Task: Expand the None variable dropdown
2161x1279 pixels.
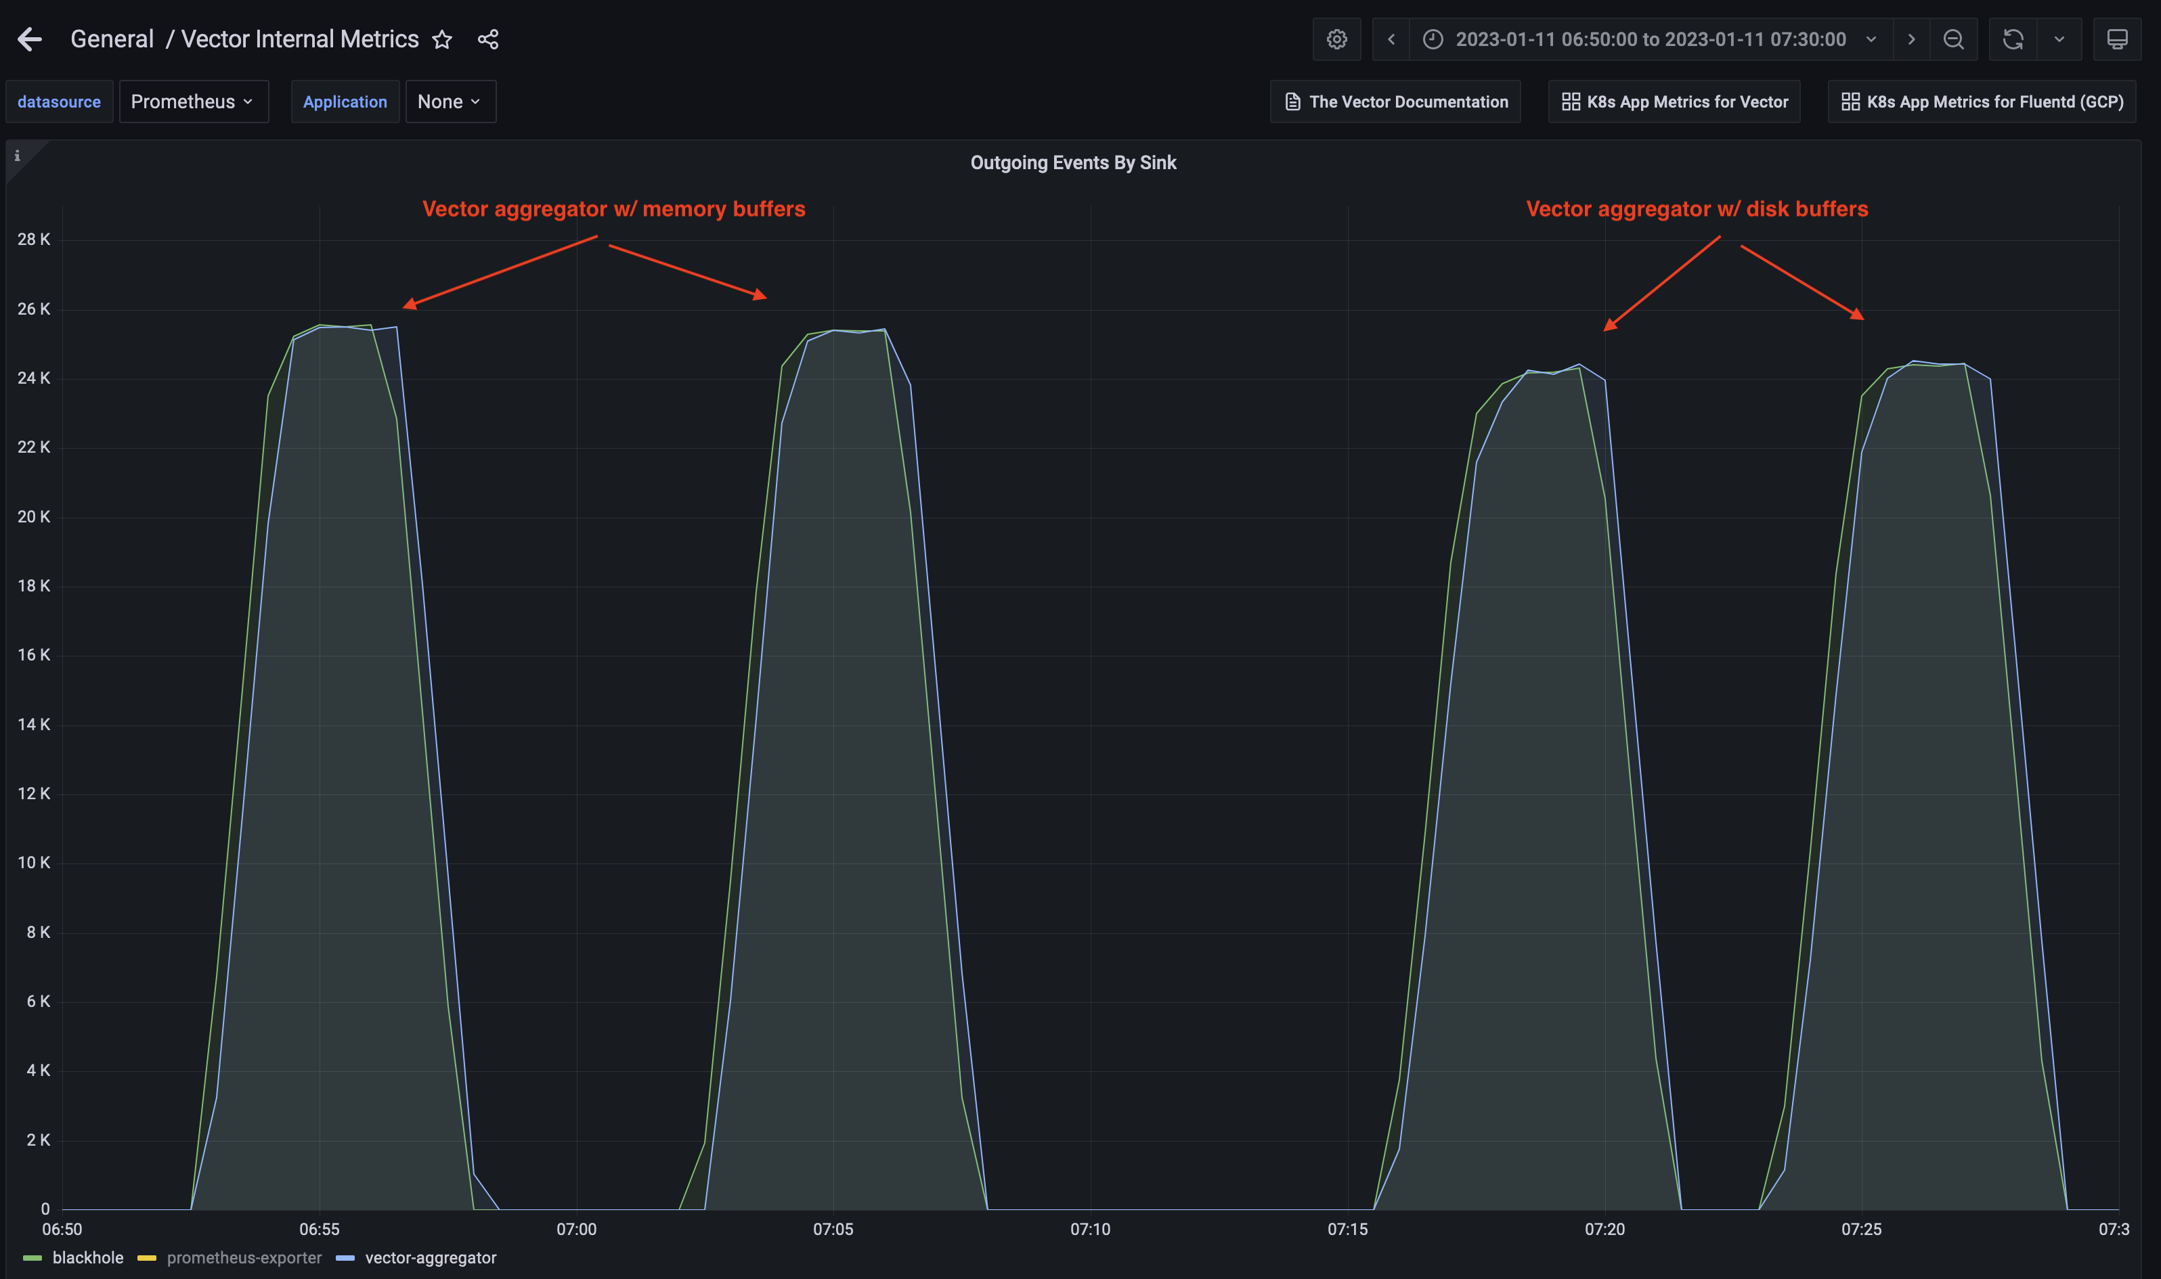Action: [449, 101]
